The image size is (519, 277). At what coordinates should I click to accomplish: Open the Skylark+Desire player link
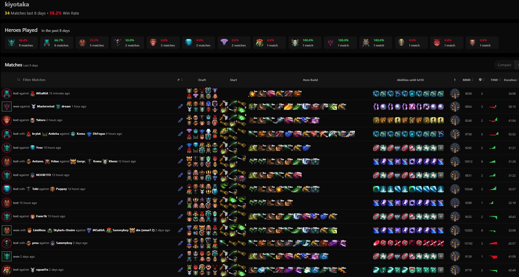(x=64, y=230)
